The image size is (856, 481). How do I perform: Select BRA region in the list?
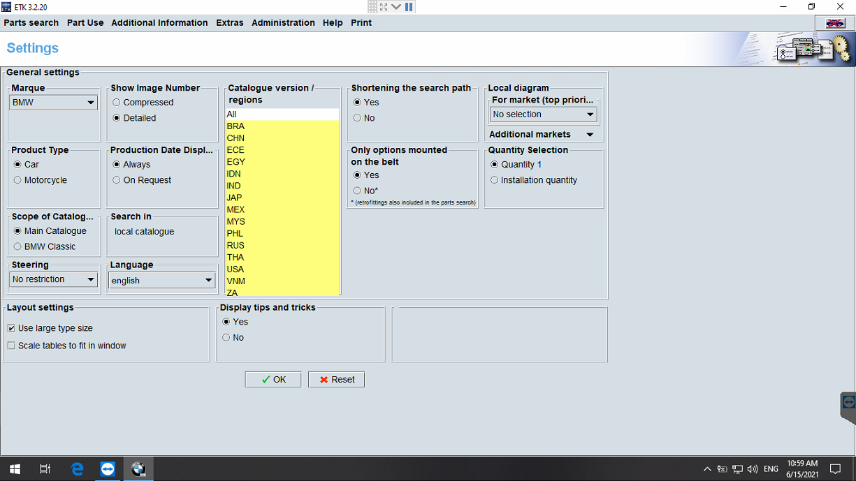tap(282, 126)
